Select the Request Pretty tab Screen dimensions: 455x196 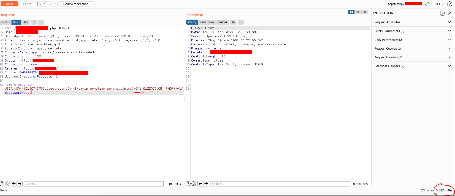pos(6,22)
